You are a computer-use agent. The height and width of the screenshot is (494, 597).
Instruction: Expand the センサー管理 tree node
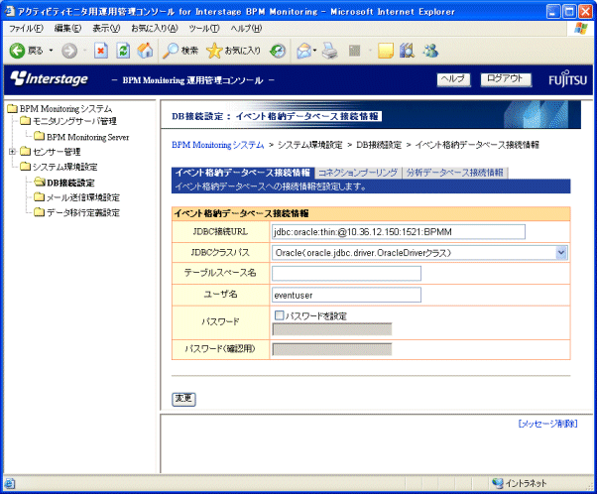(x=12, y=152)
